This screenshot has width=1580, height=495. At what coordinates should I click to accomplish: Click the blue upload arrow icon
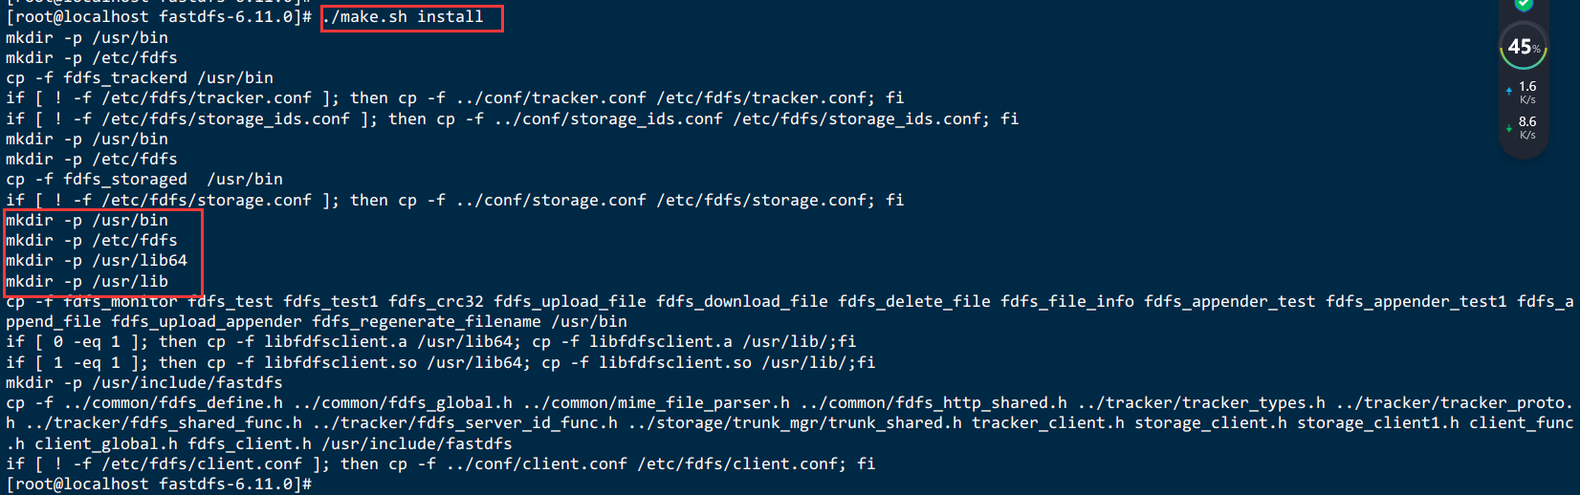click(x=1508, y=92)
